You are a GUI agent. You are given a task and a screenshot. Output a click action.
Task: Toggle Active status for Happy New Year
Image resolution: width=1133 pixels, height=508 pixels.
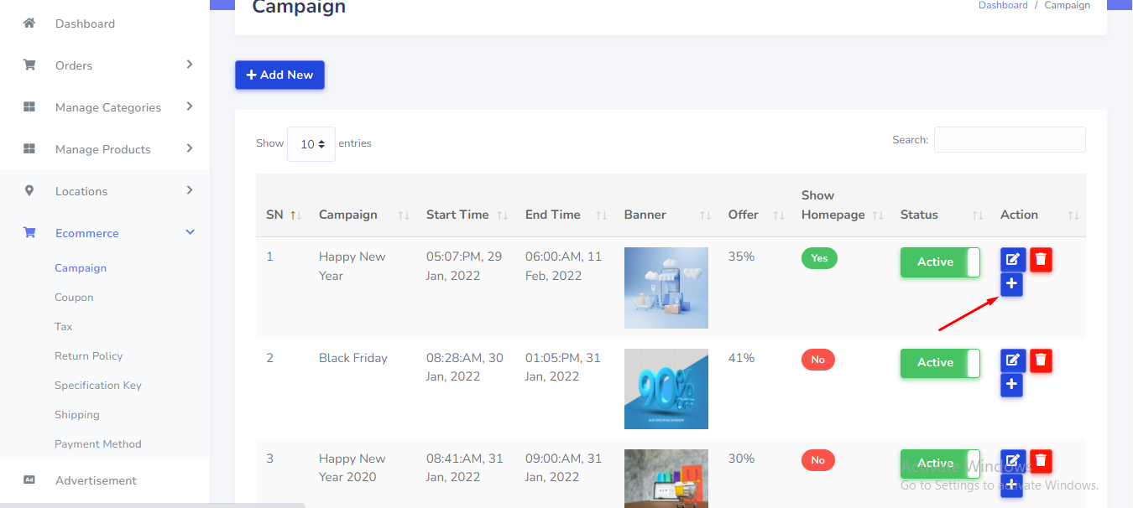point(940,262)
